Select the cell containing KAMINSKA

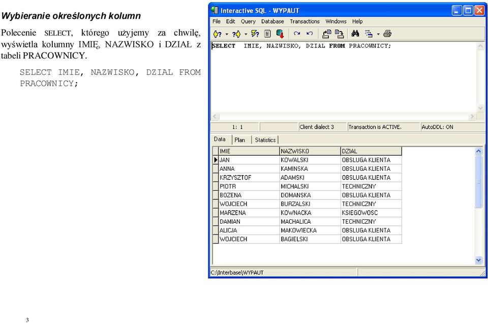[x=310, y=168]
